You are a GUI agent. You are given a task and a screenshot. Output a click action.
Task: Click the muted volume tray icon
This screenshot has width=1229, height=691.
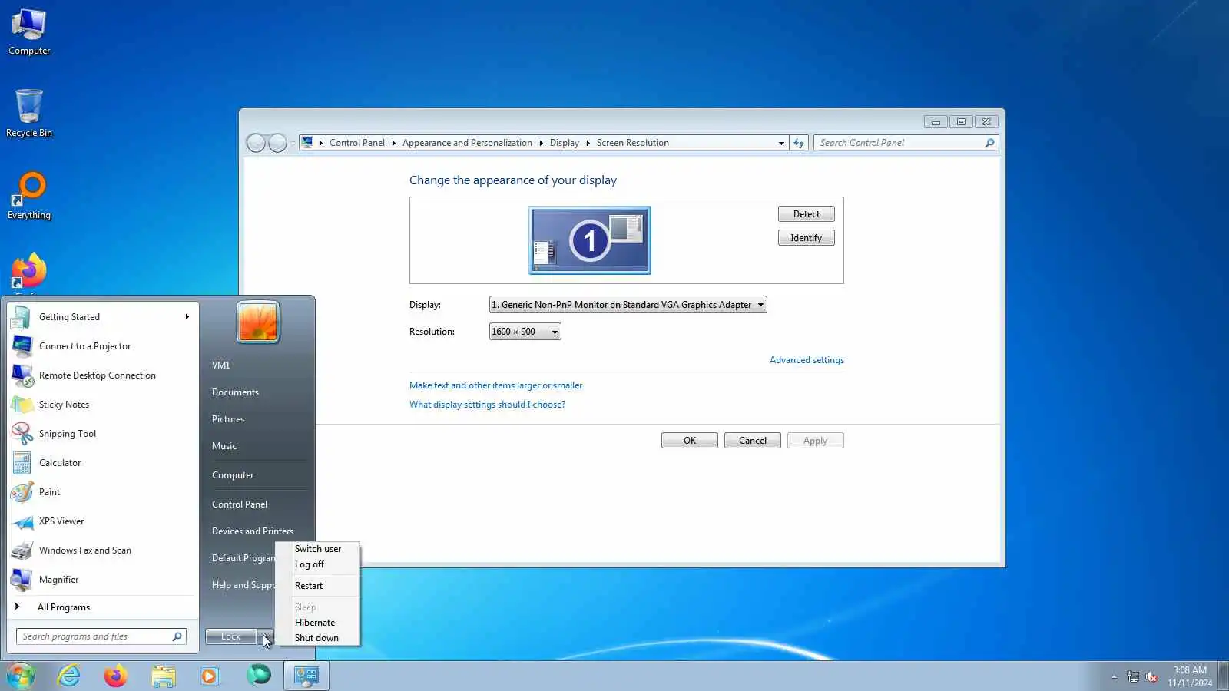pos(1151,676)
